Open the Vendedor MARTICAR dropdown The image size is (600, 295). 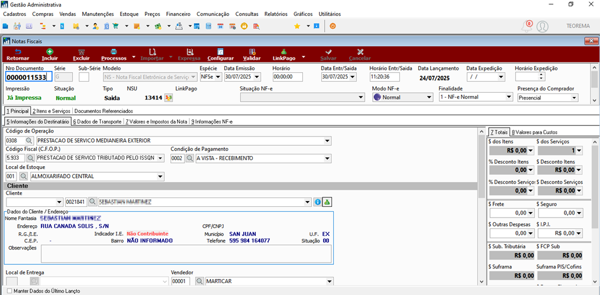(329, 281)
